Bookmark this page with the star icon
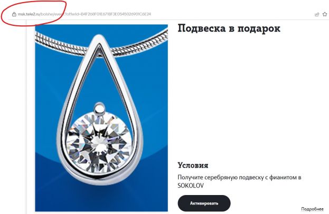This screenshot has height=214, width=329. (x=325, y=14)
